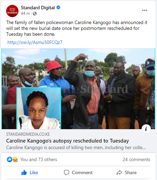Click the article description snippet text

point(76,147)
